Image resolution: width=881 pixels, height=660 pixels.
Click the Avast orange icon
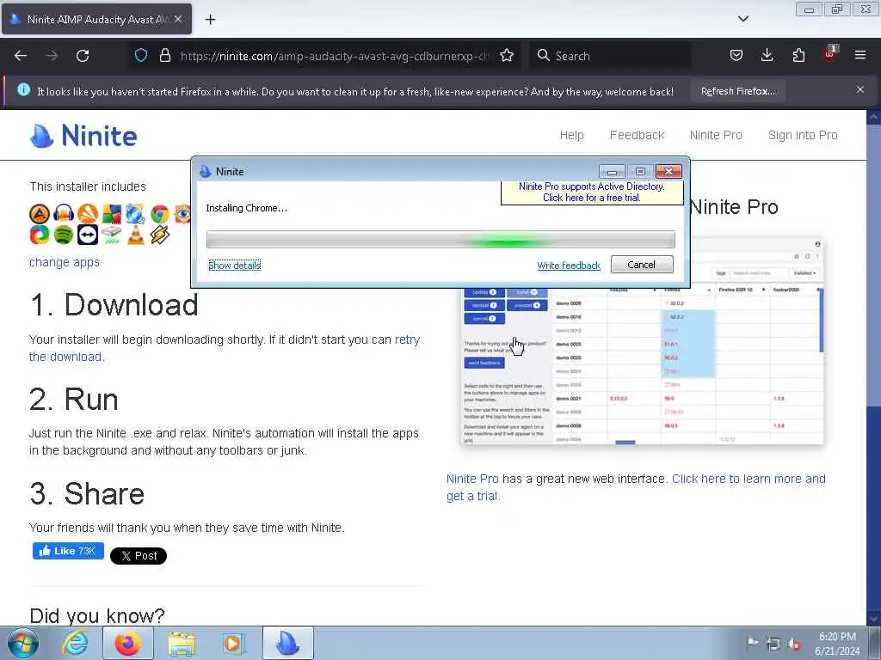(x=88, y=214)
